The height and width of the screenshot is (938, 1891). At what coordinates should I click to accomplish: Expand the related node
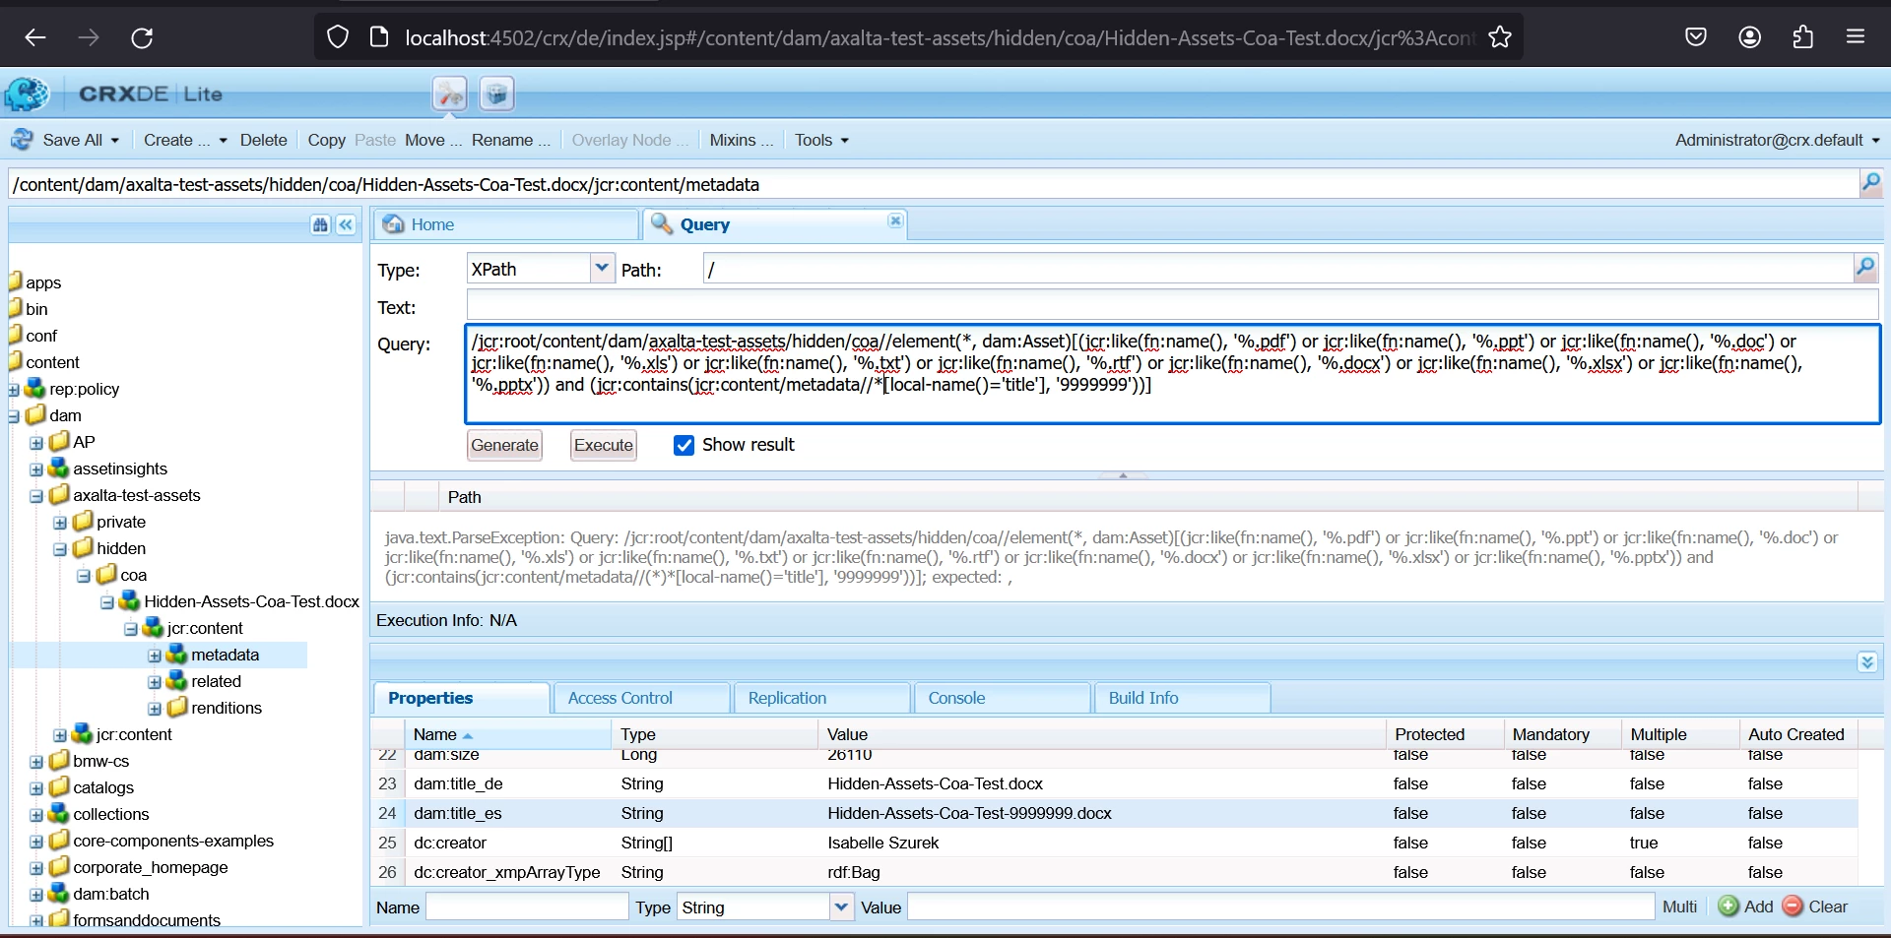coord(155,682)
